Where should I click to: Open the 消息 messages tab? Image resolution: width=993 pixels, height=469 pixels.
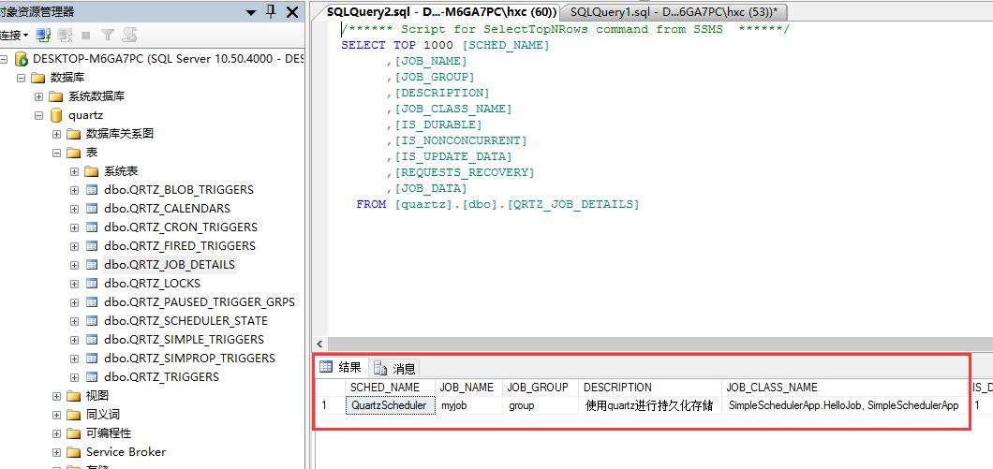tap(394, 368)
